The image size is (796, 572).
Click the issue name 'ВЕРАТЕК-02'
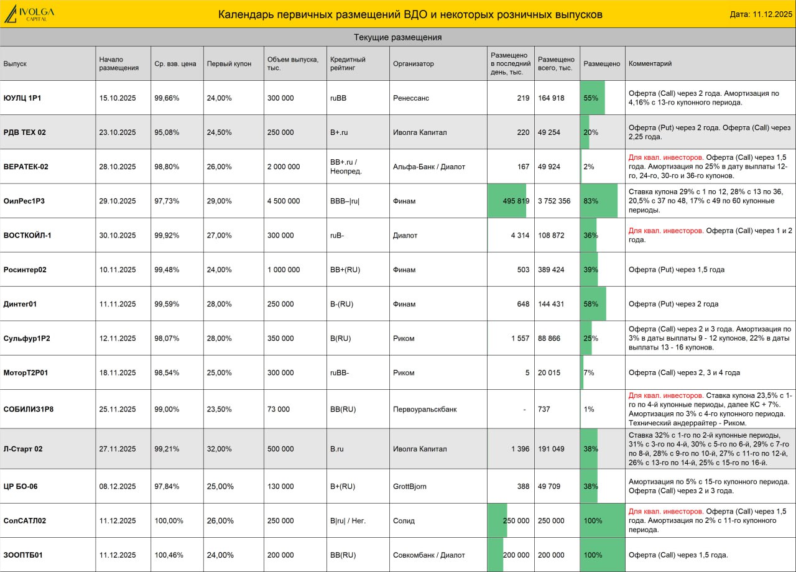[x=25, y=167]
